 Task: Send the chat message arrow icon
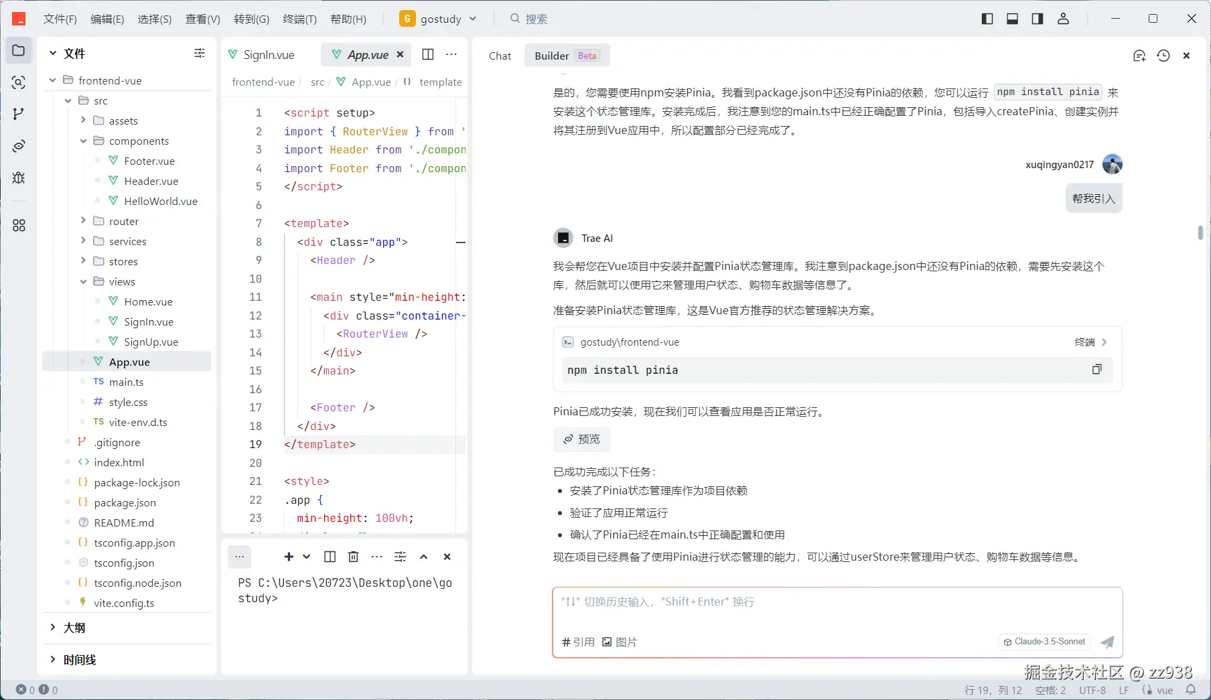pyautogui.click(x=1108, y=642)
